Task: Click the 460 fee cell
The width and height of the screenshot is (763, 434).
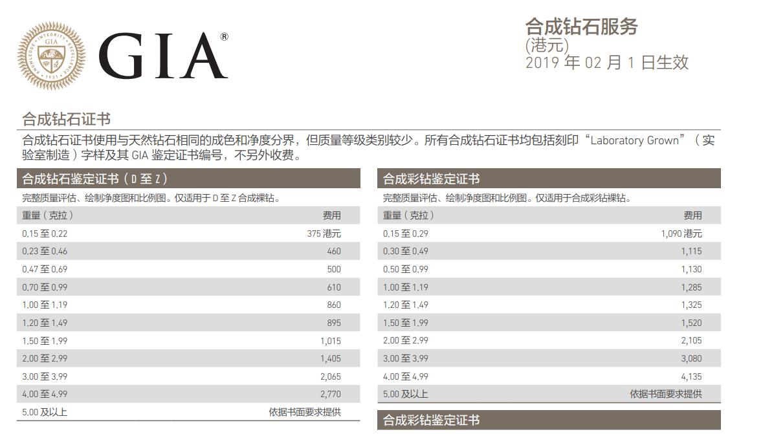Action: click(x=334, y=251)
